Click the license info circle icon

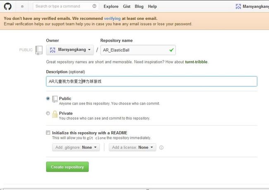point(161,147)
